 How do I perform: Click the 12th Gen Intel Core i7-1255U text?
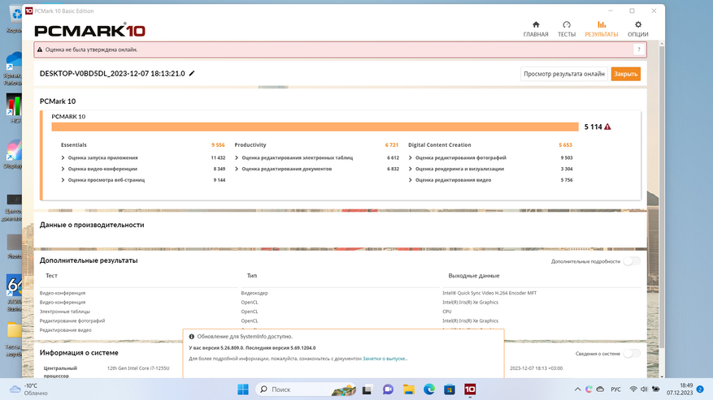click(x=138, y=368)
